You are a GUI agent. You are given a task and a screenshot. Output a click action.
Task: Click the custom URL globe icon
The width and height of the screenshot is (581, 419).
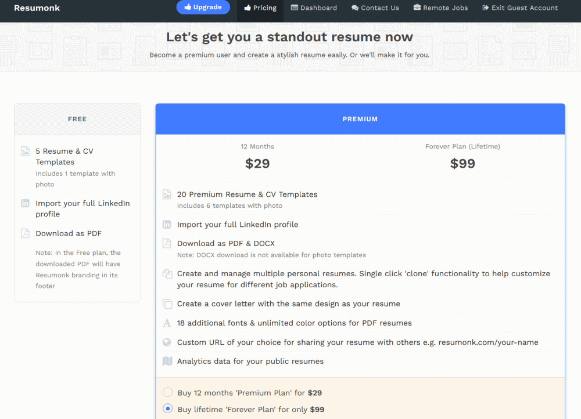point(167,342)
